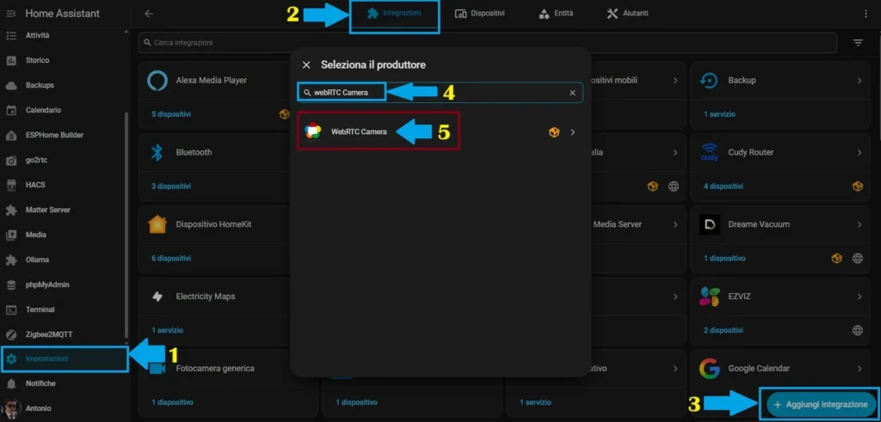Open the 2 dispositivi link under EZVIZ
This screenshot has height=422, width=881.
724,330
